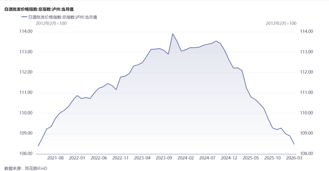
Task: Click the x-axis date label 2022-06
Action: pyautogui.click(x=99, y=158)
